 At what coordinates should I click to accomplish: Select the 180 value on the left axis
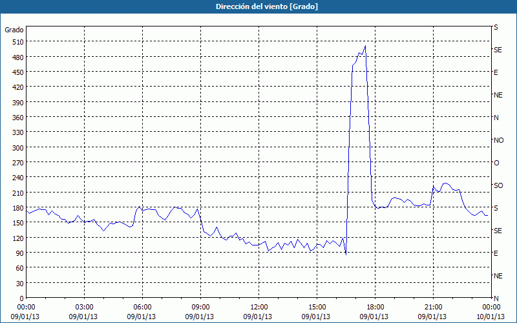pyautogui.click(x=18, y=208)
